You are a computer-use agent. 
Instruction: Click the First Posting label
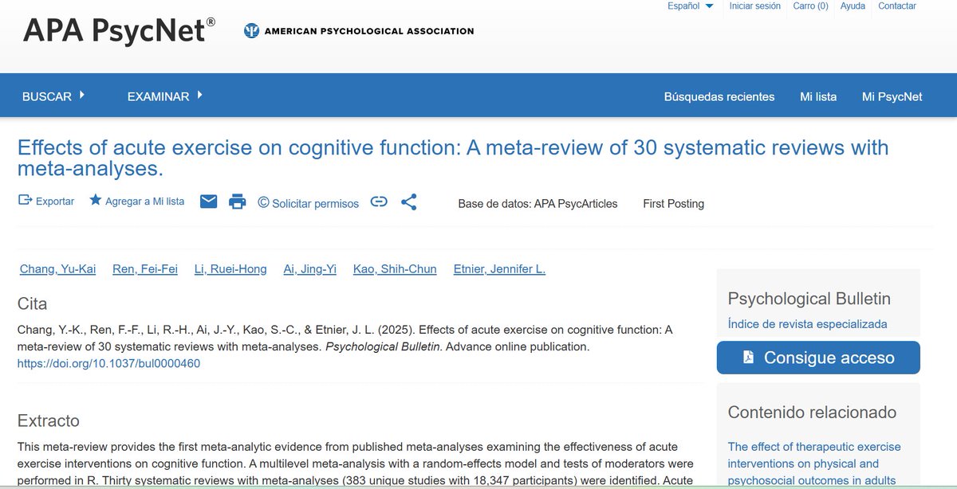673,203
